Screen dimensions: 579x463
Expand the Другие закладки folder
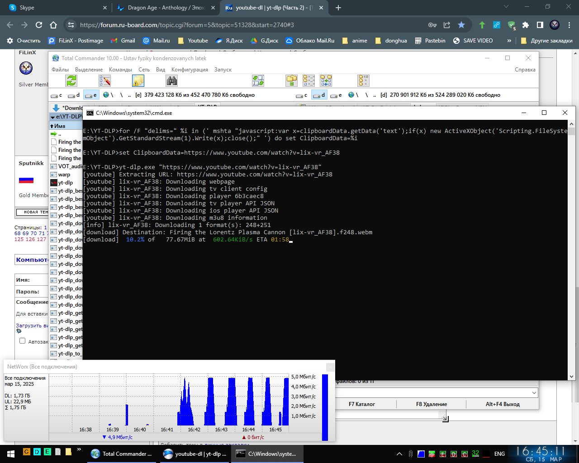546,41
